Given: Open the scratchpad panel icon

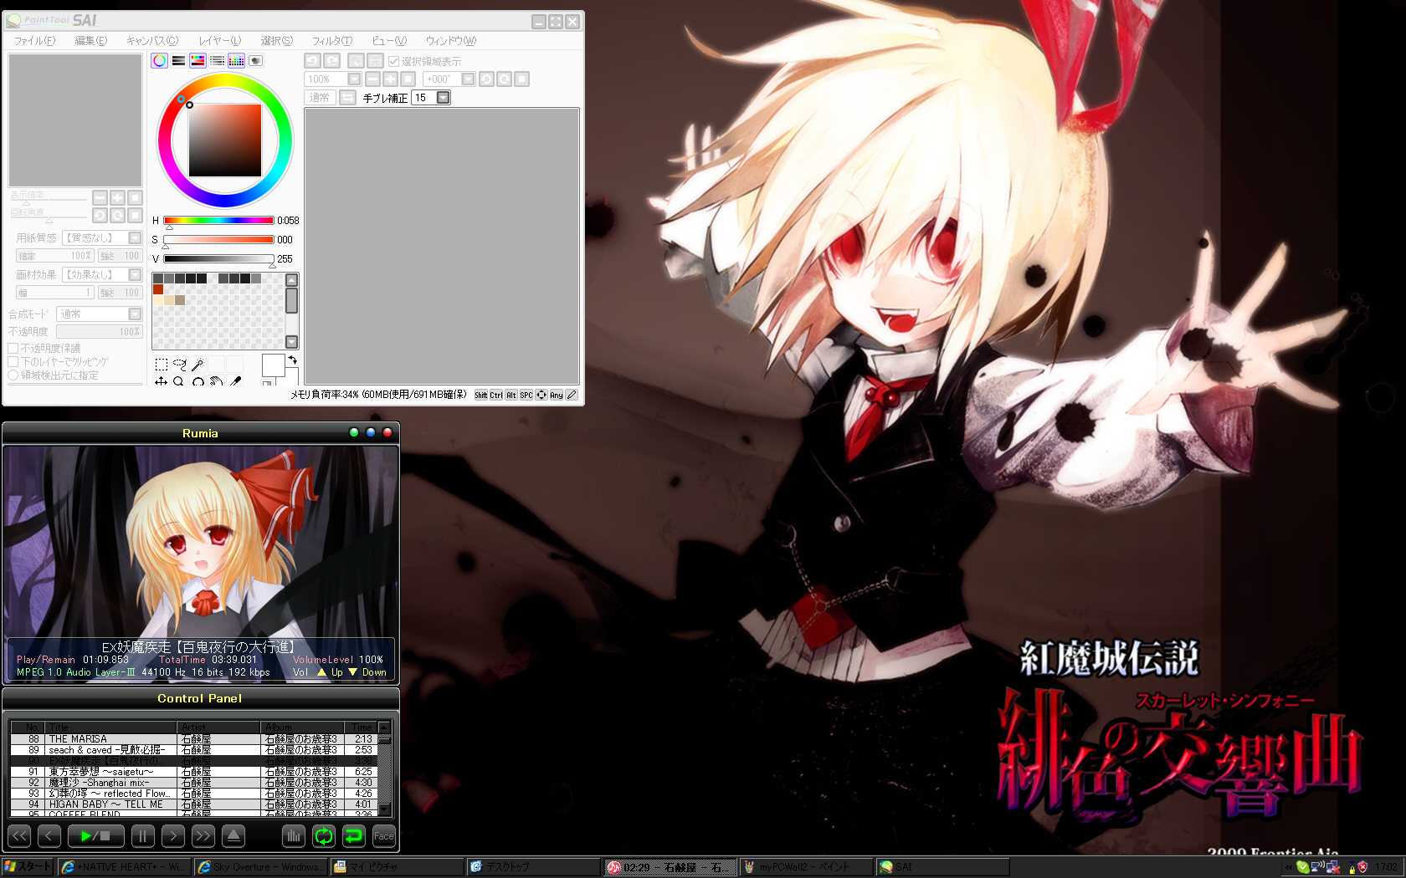Looking at the screenshot, I should (x=256, y=61).
